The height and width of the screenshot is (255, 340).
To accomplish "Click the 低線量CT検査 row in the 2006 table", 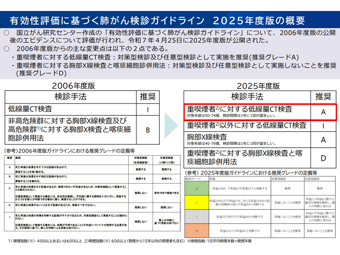I will (x=70, y=109).
